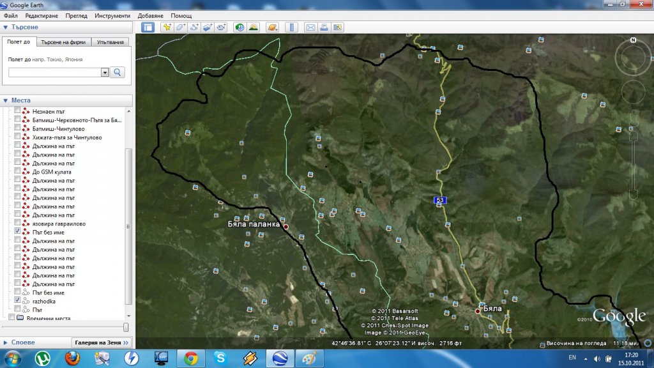654x368 pixels.
Task: Click Places list scroll-up arrow
Action: pyautogui.click(x=128, y=111)
